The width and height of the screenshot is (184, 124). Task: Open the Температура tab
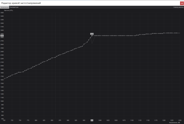click(x=14, y=7)
